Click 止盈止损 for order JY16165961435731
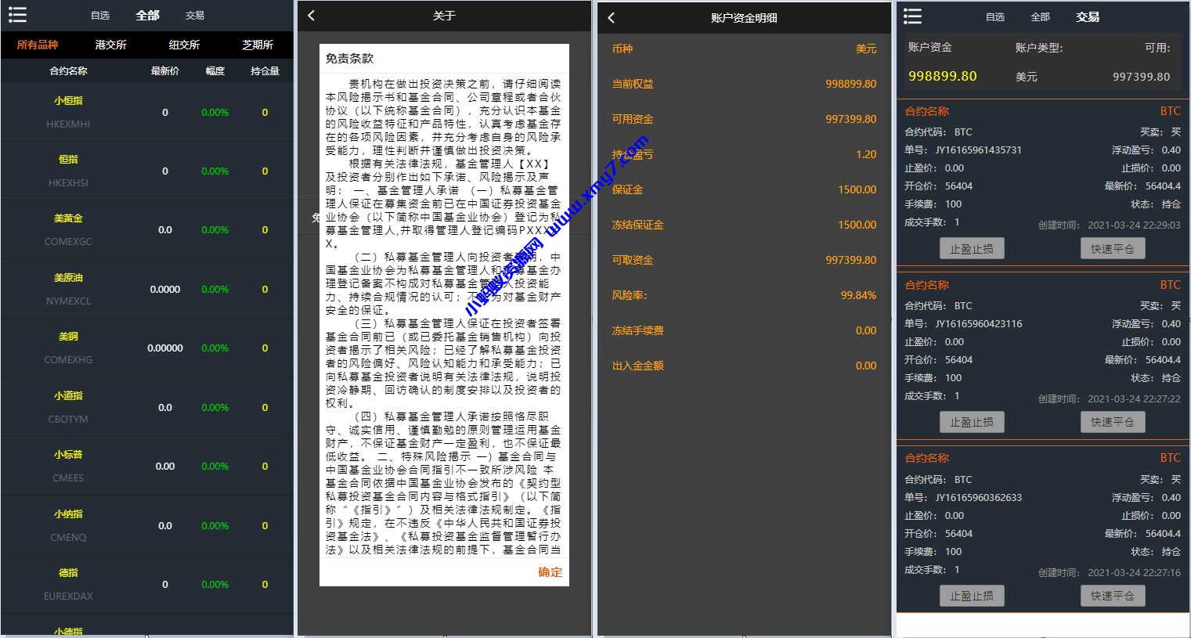 (x=972, y=249)
